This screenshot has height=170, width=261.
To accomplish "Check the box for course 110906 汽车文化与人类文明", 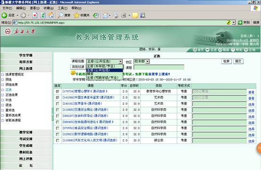I will pos(58,141).
